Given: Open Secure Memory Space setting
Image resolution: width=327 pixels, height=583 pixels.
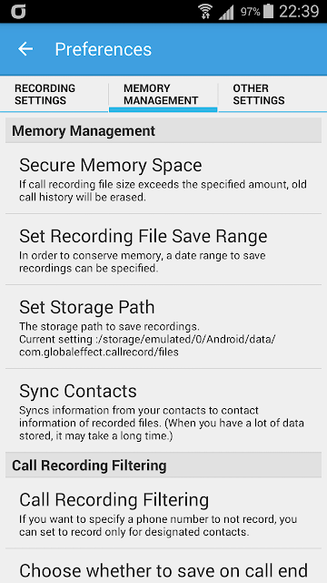Looking at the screenshot, I should 163,179.
